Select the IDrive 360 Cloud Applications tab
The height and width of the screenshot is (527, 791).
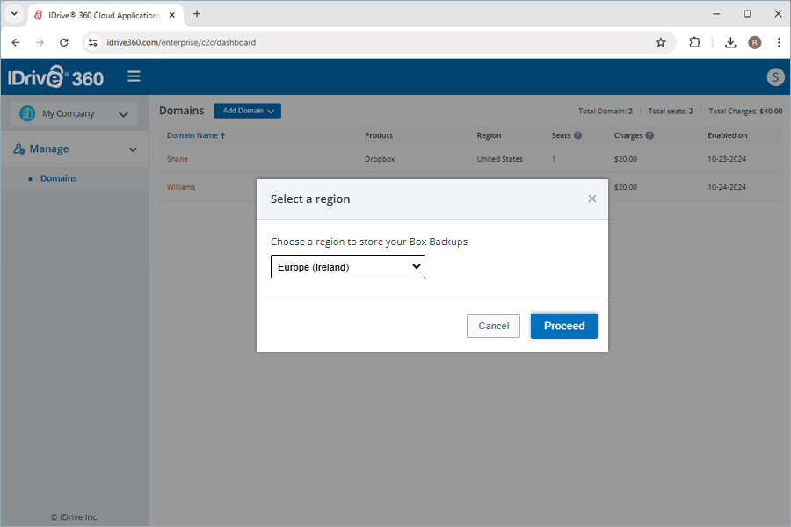(x=104, y=15)
